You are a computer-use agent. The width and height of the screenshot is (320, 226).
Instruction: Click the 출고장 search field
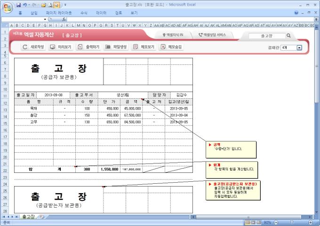tap(266, 36)
